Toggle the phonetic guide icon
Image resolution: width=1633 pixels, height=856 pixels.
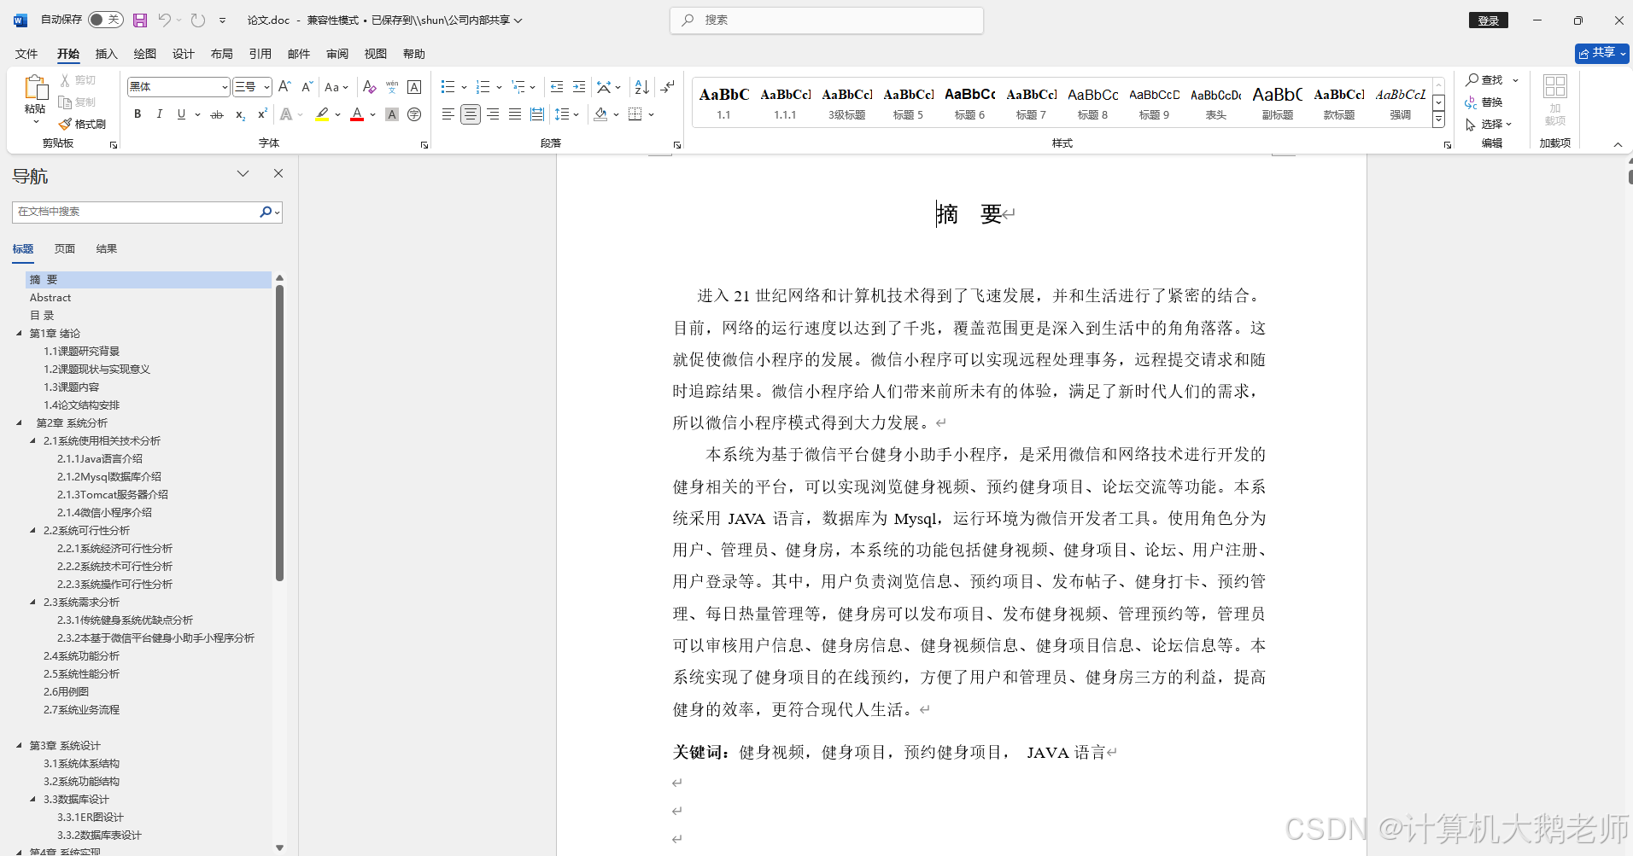point(392,87)
